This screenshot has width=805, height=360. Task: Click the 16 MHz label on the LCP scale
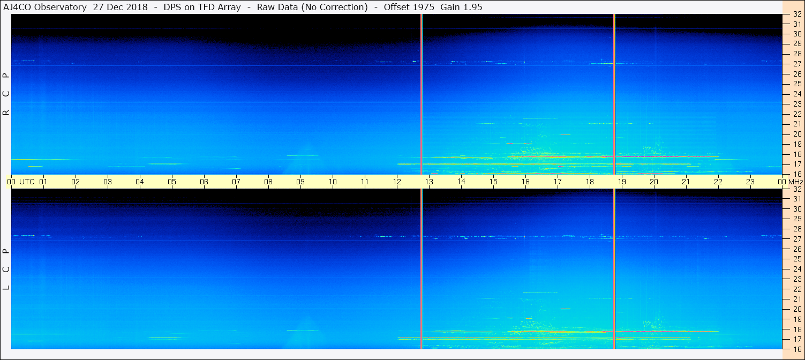(x=796, y=349)
